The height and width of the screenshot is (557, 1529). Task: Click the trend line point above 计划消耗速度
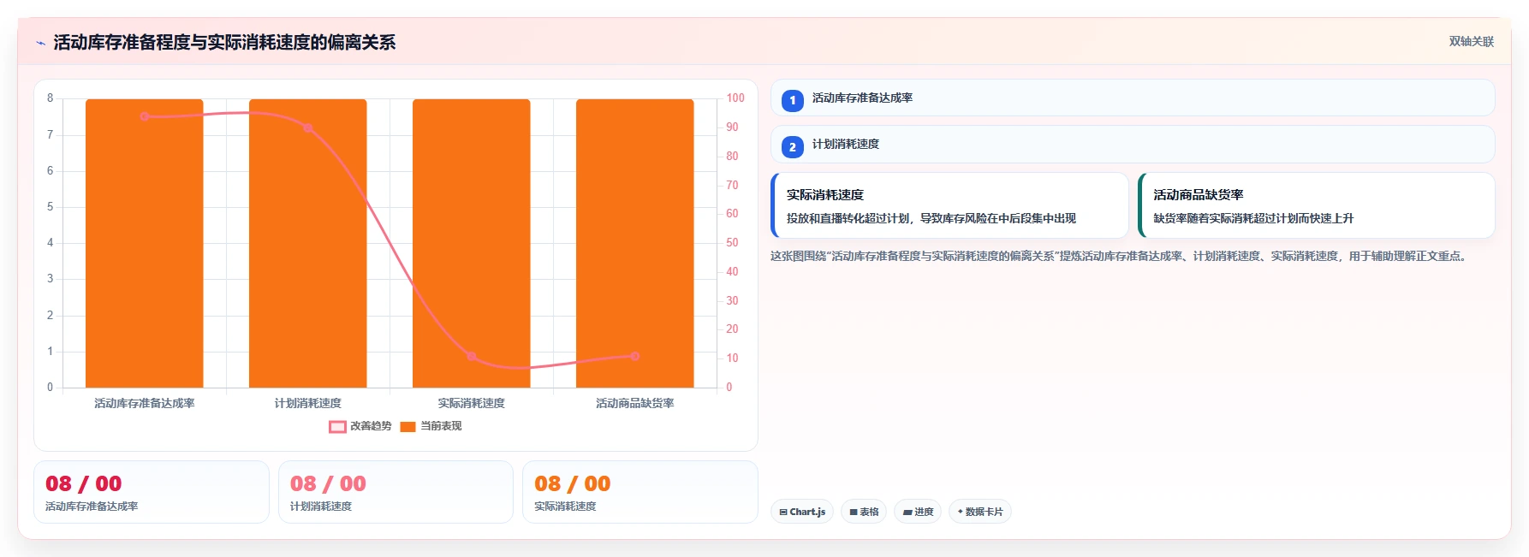coord(308,128)
